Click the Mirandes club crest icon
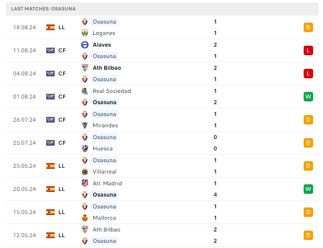The height and width of the screenshot is (248, 323). pyautogui.click(x=85, y=125)
